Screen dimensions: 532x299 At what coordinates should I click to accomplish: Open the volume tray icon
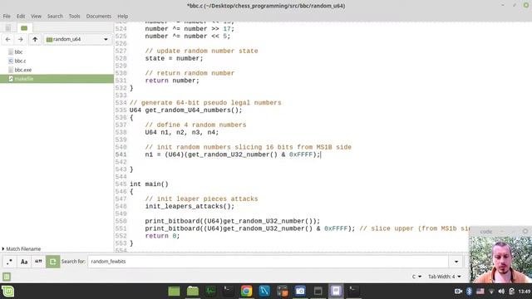[x=501, y=292]
